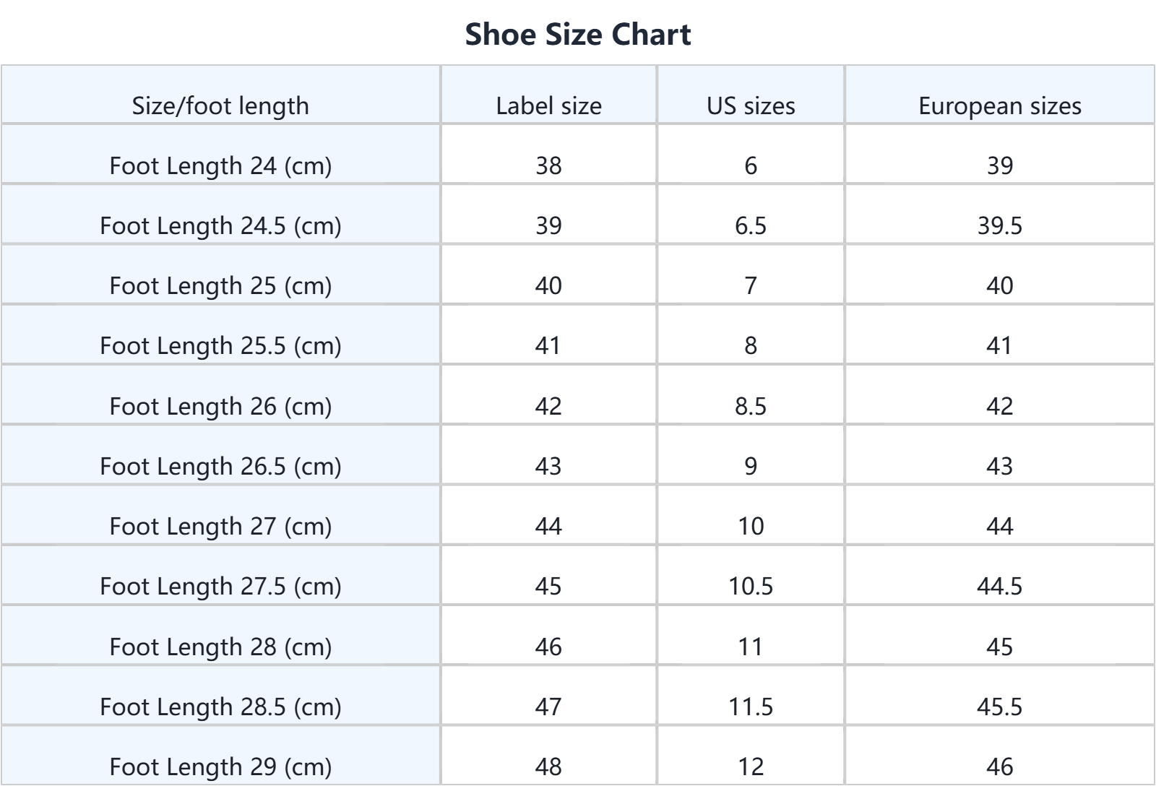Click the Foot Length 24.5 (cm) cell
This screenshot has width=1156, height=786.
(x=220, y=226)
